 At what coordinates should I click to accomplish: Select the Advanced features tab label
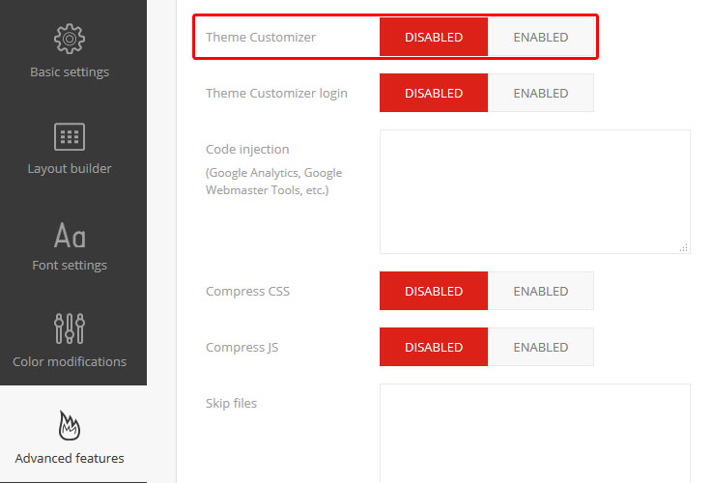(x=70, y=459)
